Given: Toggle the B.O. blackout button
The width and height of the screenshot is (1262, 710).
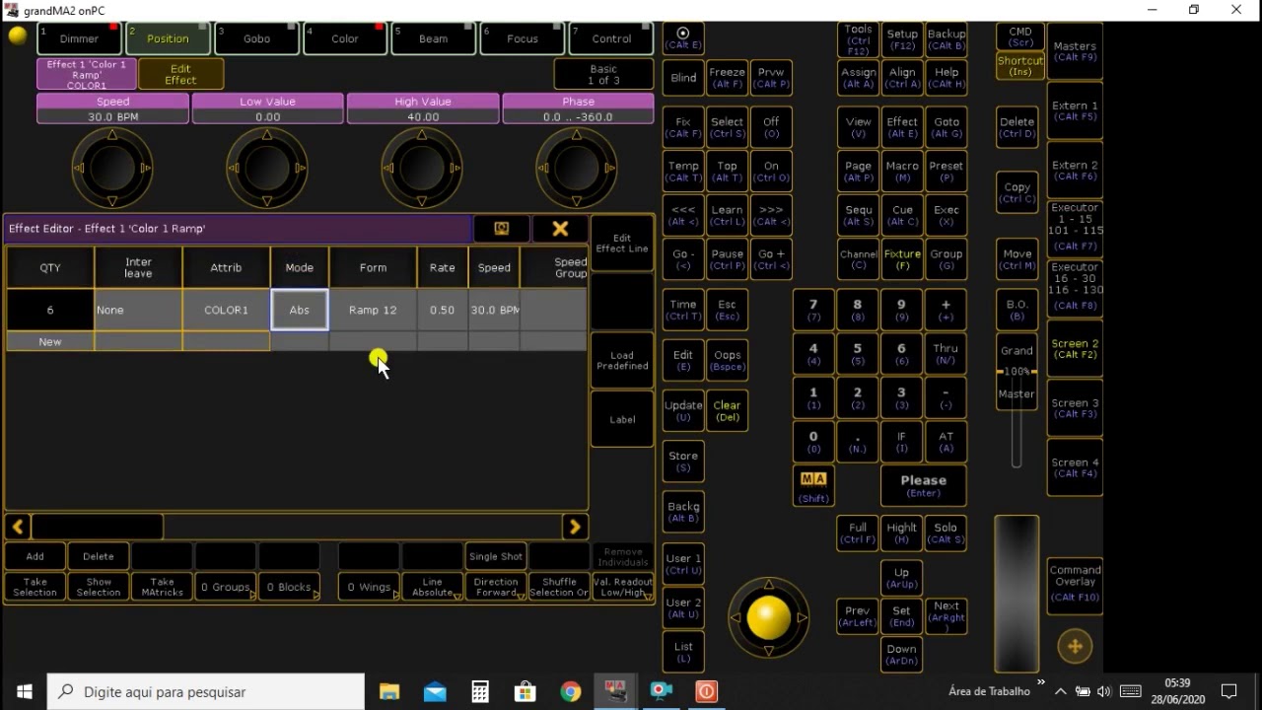Looking at the screenshot, I should click(1017, 310).
